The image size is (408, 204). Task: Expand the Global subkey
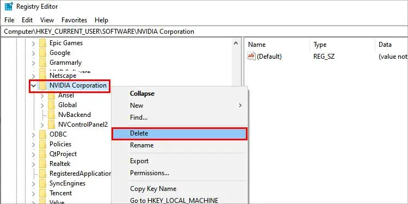click(42, 105)
